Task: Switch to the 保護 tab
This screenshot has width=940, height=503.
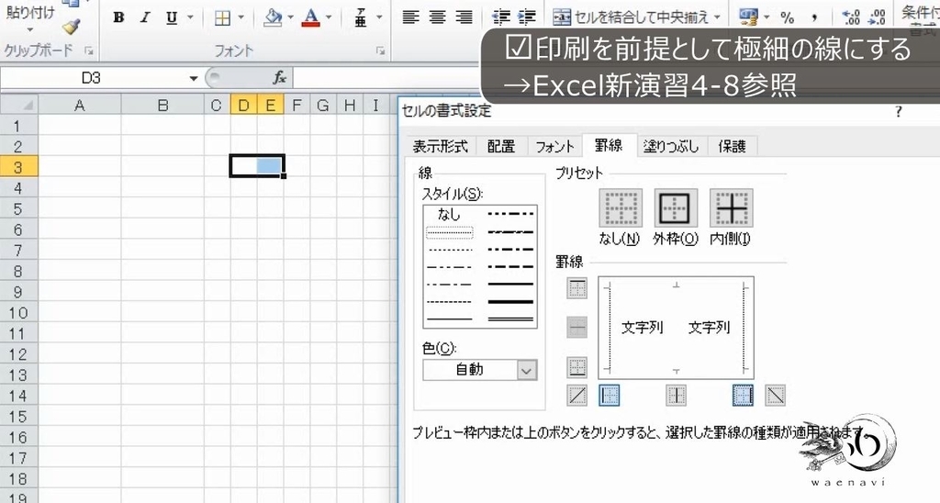Action: tap(732, 146)
